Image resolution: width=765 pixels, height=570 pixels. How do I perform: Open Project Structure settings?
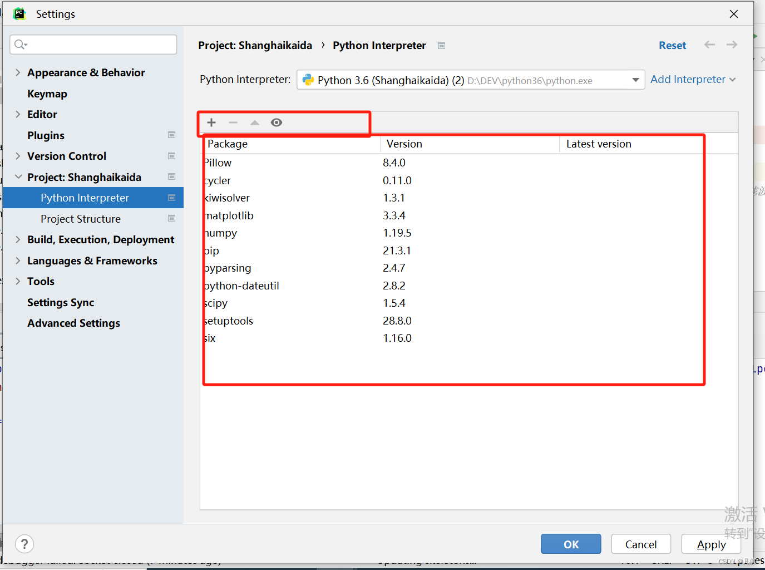tap(81, 219)
